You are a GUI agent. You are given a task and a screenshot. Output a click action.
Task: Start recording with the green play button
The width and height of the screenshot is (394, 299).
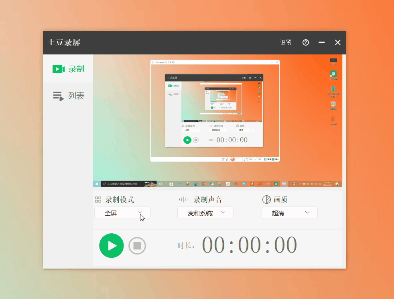[x=112, y=246]
